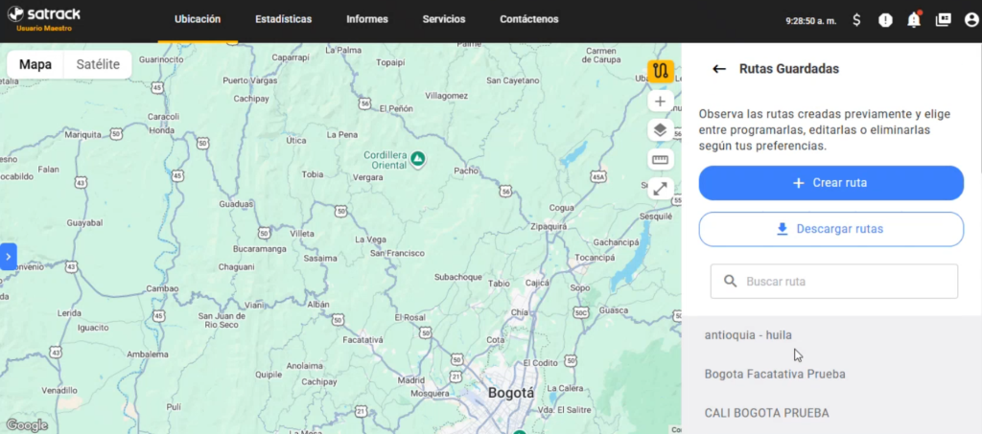Open the Estadísticas menu
The width and height of the screenshot is (982, 434).
coord(283,19)
